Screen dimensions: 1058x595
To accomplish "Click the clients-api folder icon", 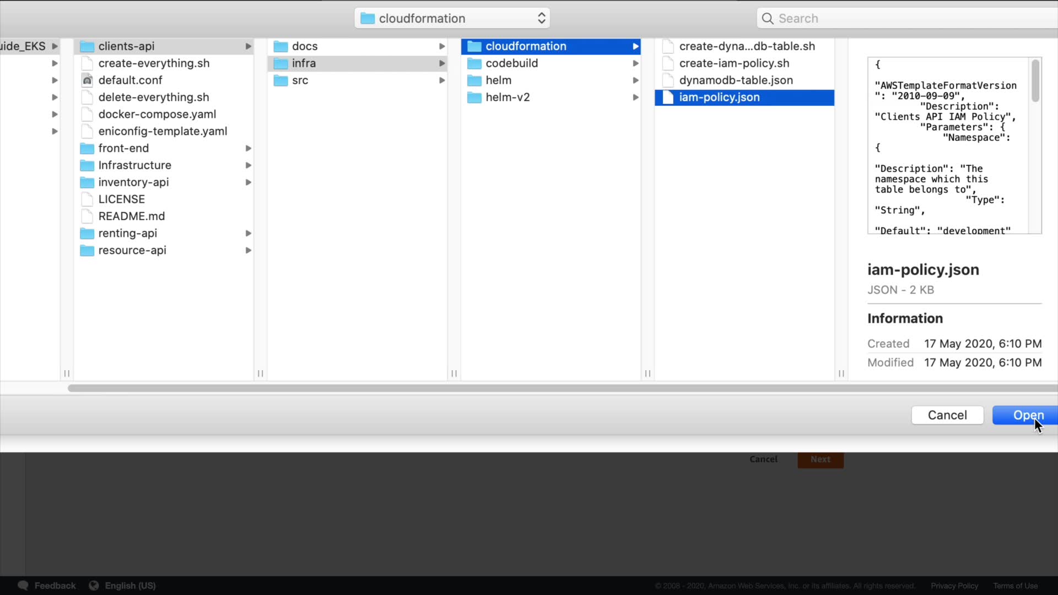I will point(87,46).
